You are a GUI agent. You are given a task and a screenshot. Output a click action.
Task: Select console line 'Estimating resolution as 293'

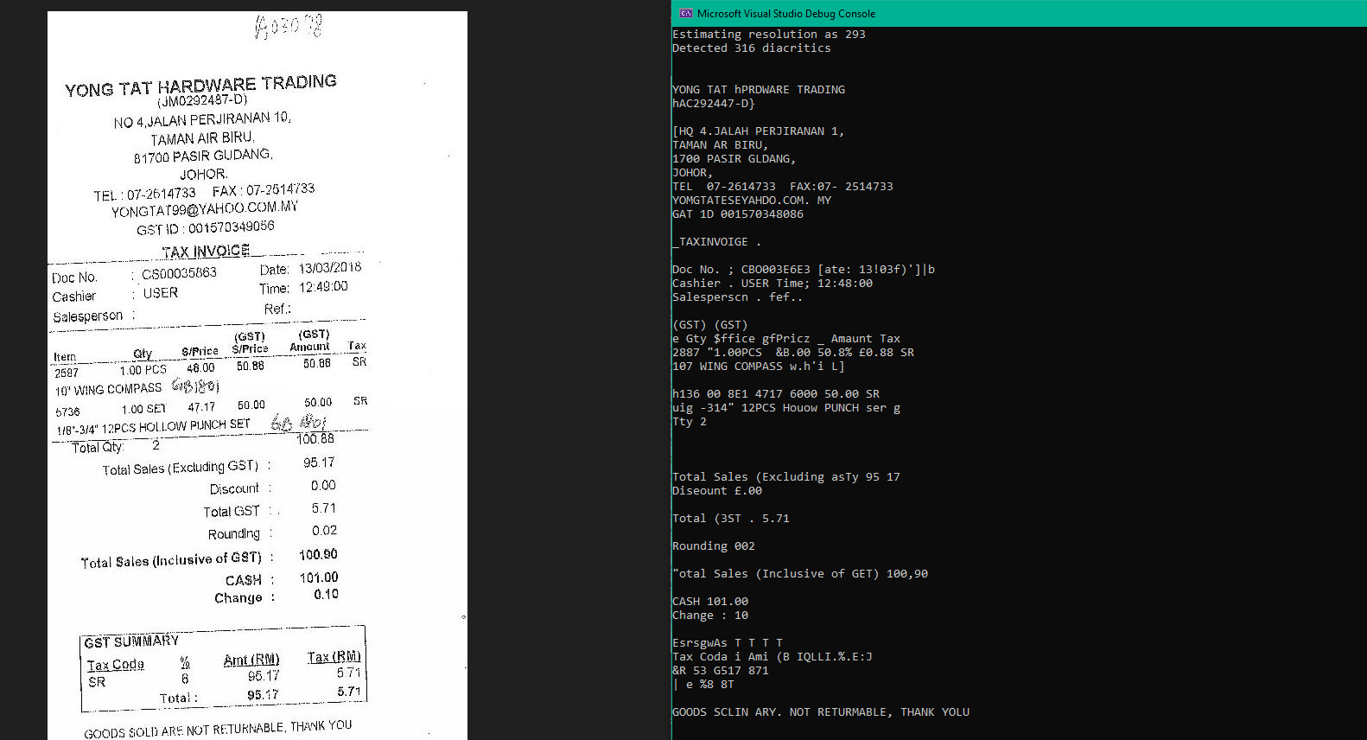768,35
